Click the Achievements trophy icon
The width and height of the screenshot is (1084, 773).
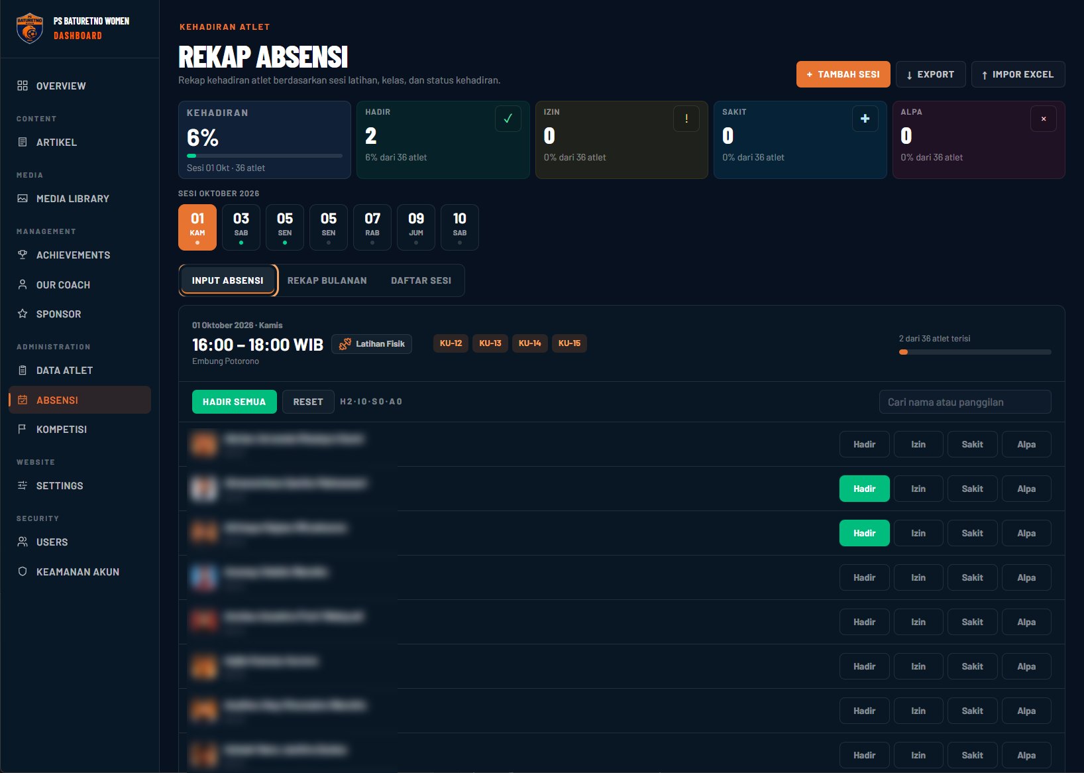[x=23, y=255]
